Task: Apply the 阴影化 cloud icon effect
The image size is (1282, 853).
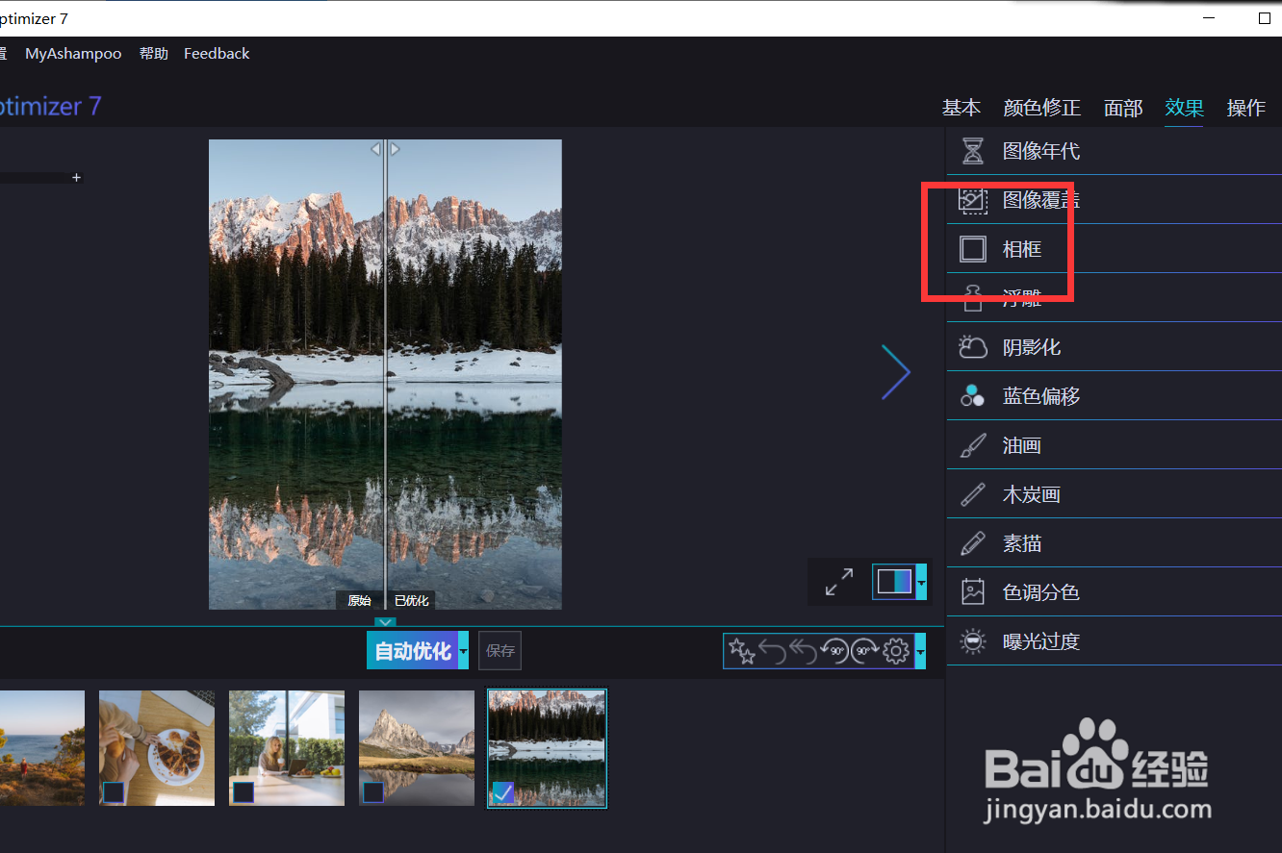Action: pyautogui.click(x=973, y=347)
